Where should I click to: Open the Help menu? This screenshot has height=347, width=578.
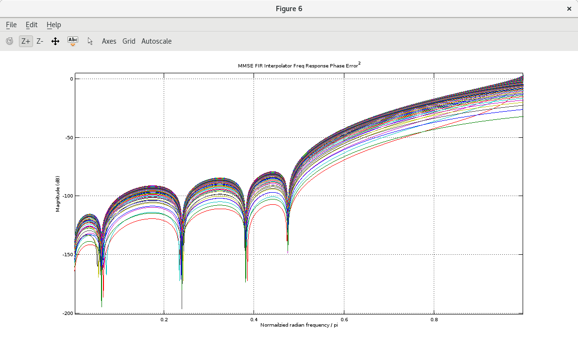point(54,25)
